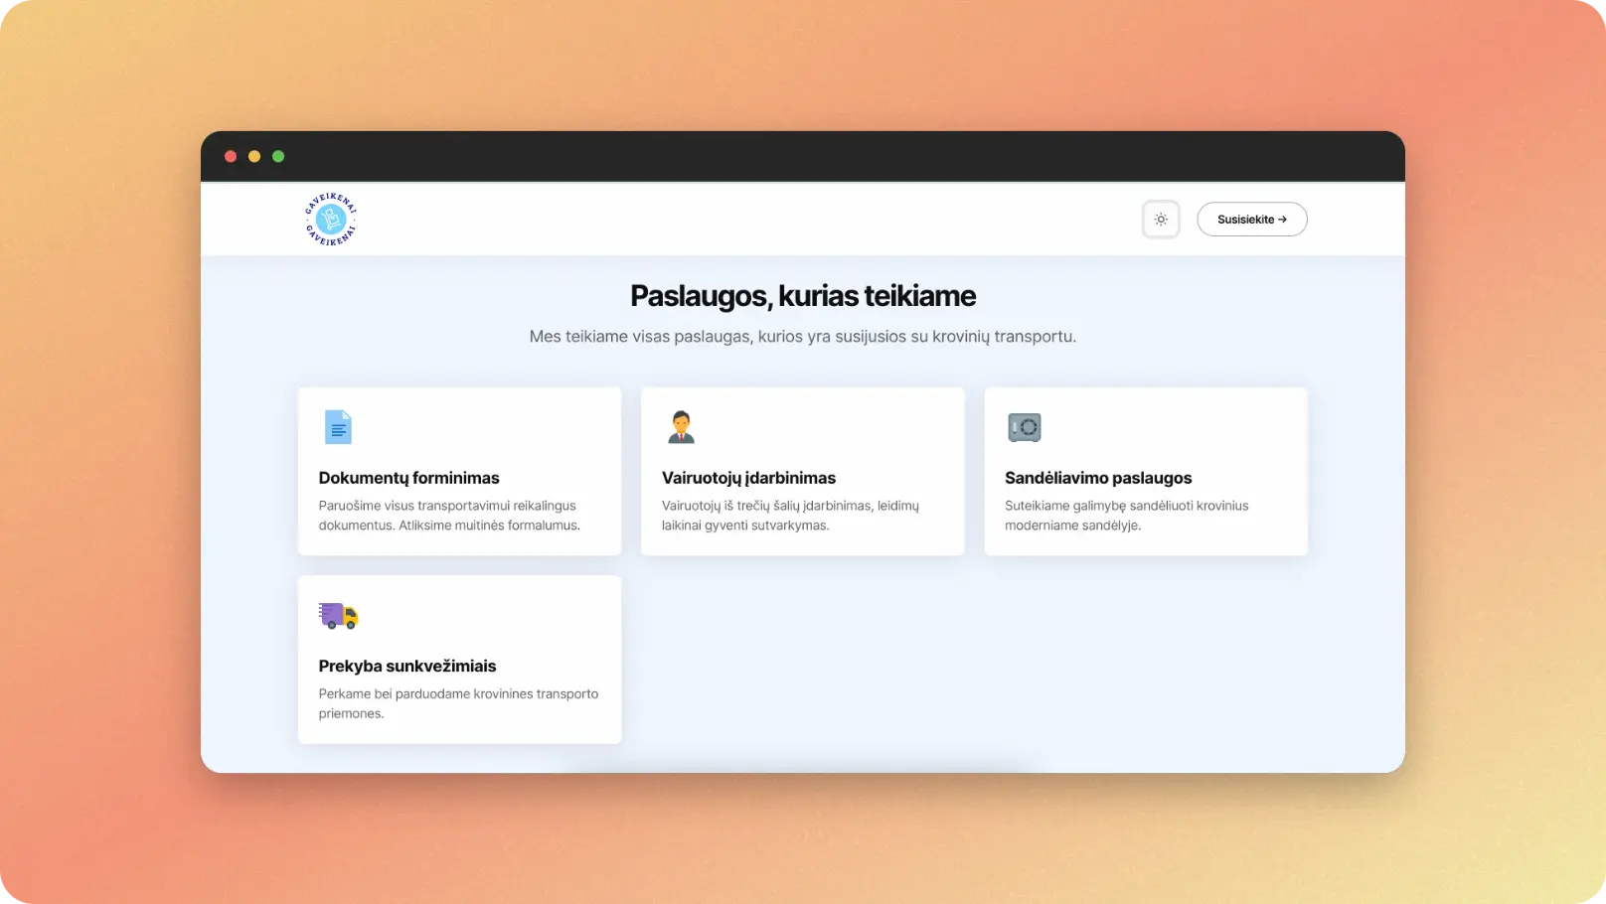Click the "Paslaugos, kurias teikiame" main heading
Image resolution: width=1606 pixels, height=904 pixels.
click(x=803, y=296)
